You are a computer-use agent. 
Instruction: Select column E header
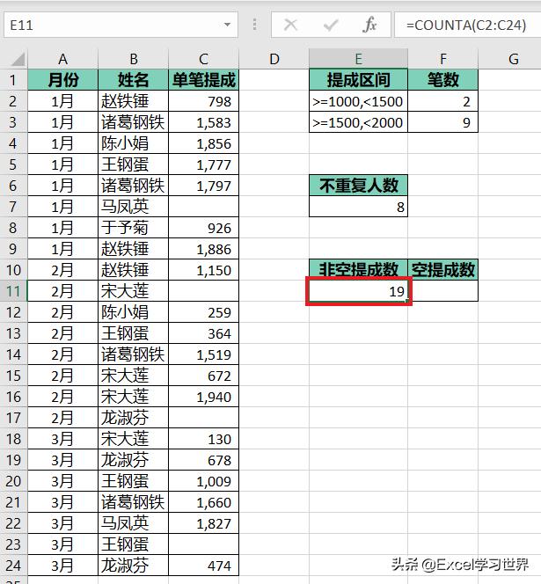click(x=358, y=59)
